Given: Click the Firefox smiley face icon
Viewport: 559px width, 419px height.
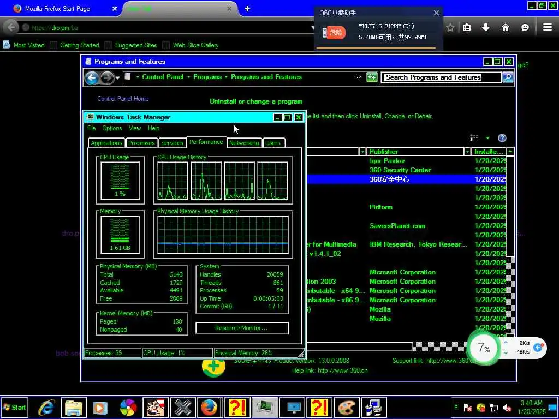Looking at the screenshot, I should [x=525, y=27].
